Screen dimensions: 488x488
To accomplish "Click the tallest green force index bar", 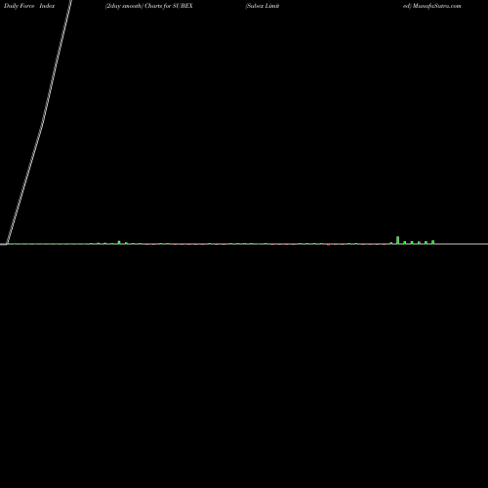I will [397, 240].
